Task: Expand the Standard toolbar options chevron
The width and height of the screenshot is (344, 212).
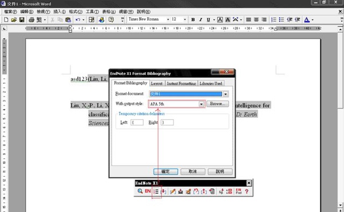Action: click(123, 19)
